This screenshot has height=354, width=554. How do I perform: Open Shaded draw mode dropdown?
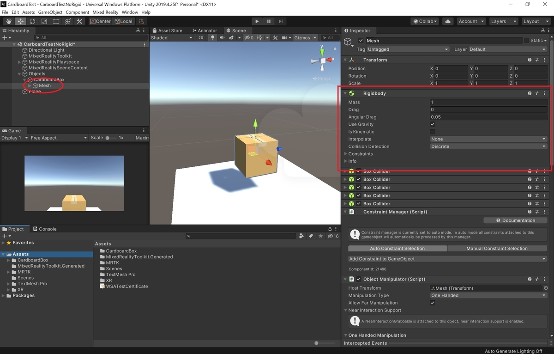tap(172, 38)
